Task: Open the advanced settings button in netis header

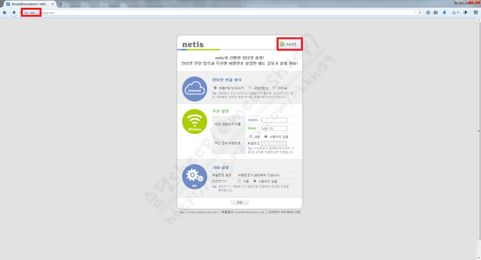Action: pyautogui.click(x=287, y=44)
